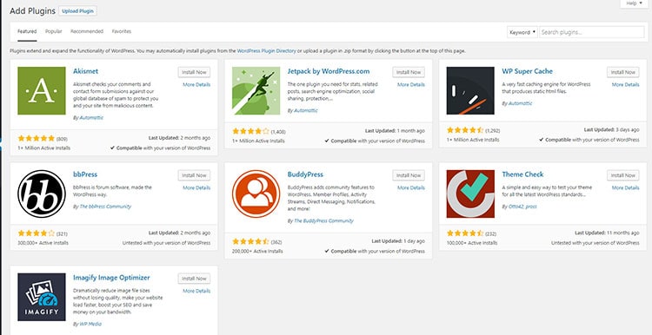Click the BuddyPress orange logo icon
652x335 pixels.
click(256, 194)
